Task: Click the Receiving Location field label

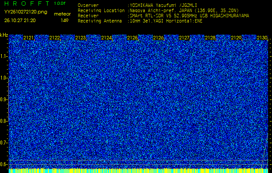Action: tap(101, 10)
